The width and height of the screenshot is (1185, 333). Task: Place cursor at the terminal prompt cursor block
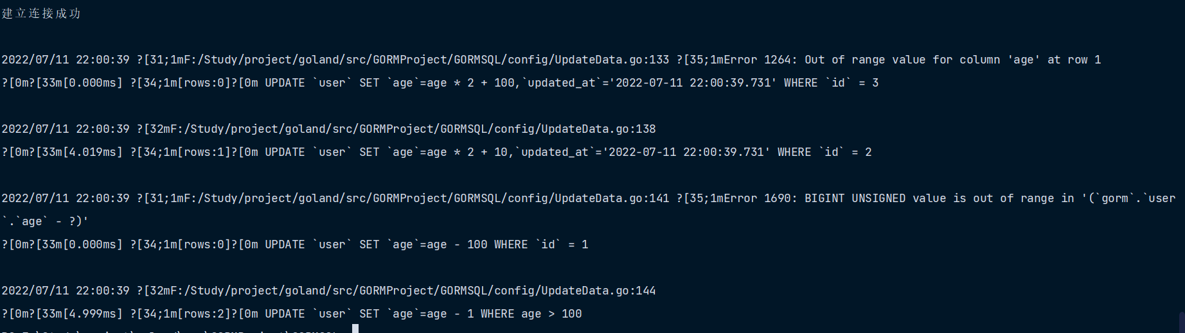click(355, 329)
